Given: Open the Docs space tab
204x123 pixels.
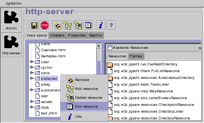Looking at the screenshot, I should (x=37, y=36).
